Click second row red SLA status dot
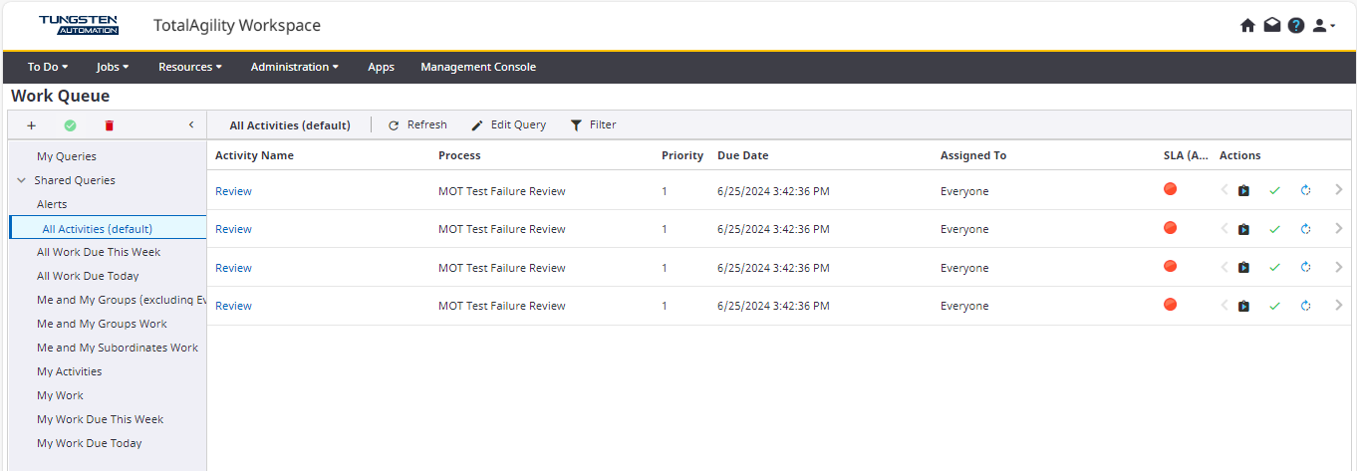Screen dimensions: 1357x471 [1171, 228]
